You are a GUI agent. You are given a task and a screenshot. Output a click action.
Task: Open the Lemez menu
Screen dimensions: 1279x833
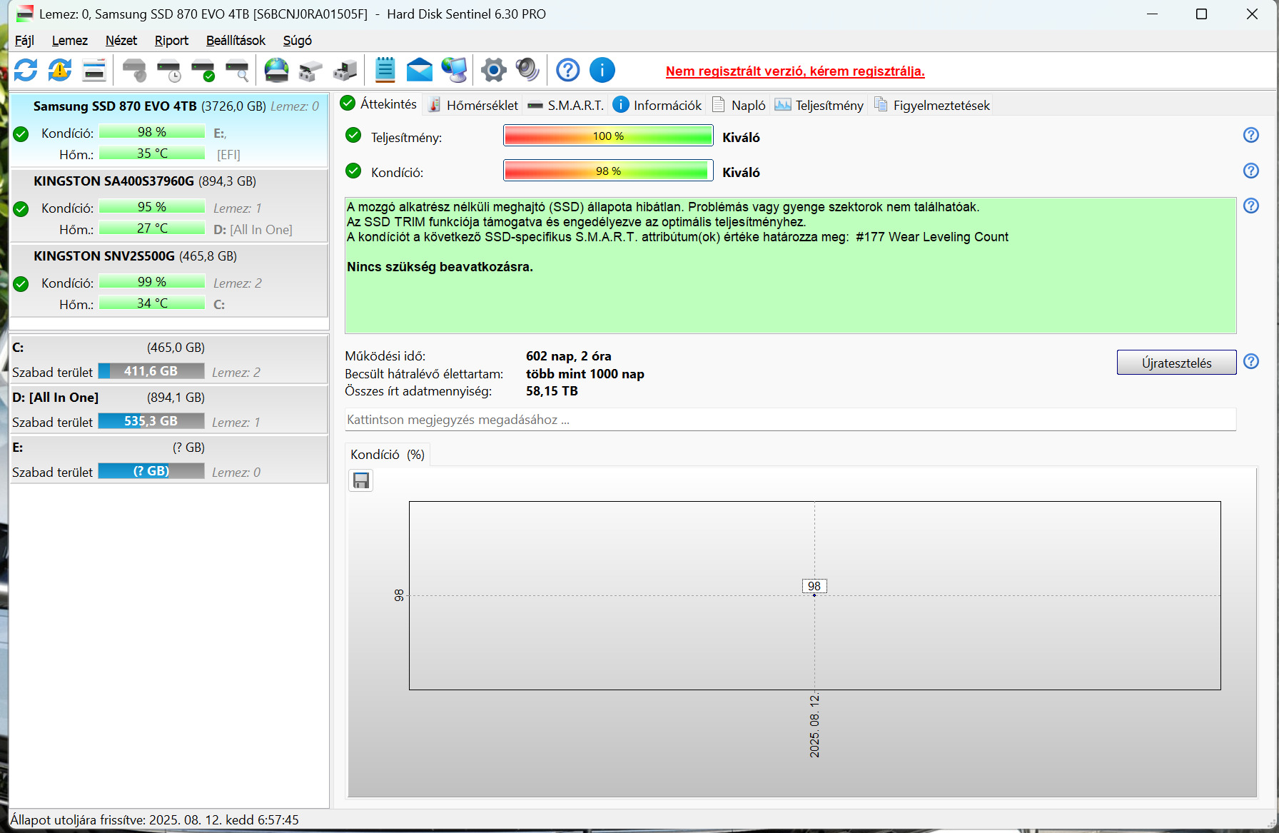point(70,41)
